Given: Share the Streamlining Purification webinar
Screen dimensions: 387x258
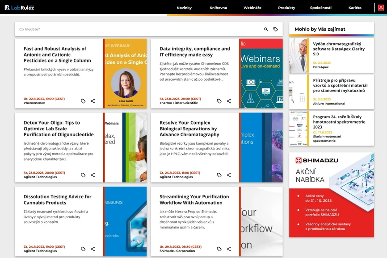Looking at the screenshot, I should tap(229, 249).
